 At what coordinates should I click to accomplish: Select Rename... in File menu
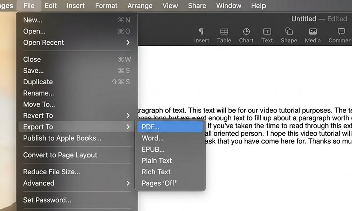point(76,93)
